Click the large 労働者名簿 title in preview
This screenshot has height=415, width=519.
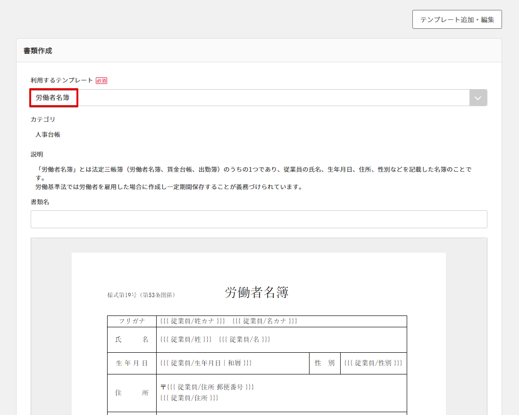(257, 292)
